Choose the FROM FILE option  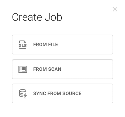click(63, 45)
